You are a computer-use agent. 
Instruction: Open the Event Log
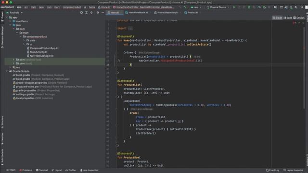pos(272,170)
